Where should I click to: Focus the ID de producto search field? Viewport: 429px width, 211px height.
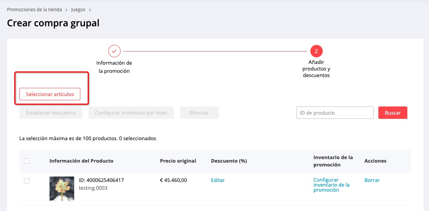point(335,113)
